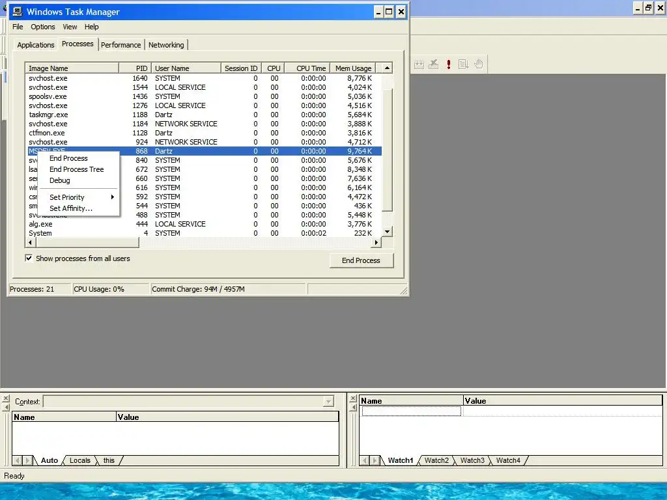Image resolution: width=667 pixels, height=500 pixels.
Task: Restore the inner document window in Visual Studio
Action: click(648, 8)
